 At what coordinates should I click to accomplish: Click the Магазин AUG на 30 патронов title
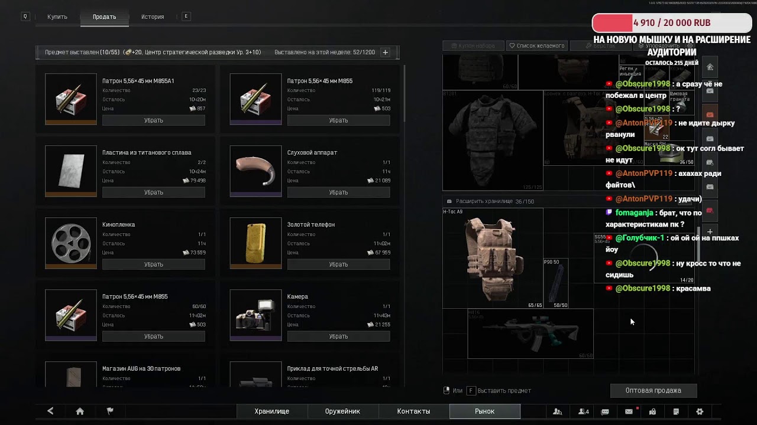[x=141, y=369]
